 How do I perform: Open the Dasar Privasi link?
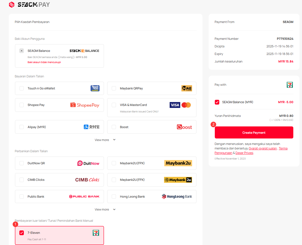click(x=244, y=153)
